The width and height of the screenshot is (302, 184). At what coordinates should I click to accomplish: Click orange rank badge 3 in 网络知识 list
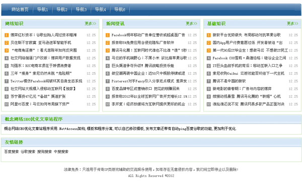click(7, 50)
